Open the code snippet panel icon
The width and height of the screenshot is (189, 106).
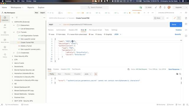[186, 30]
